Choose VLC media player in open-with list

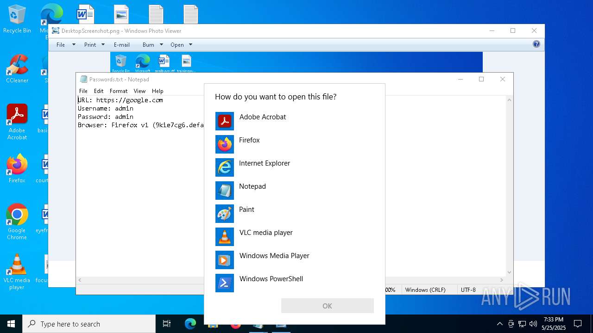(x=295, y=237)
